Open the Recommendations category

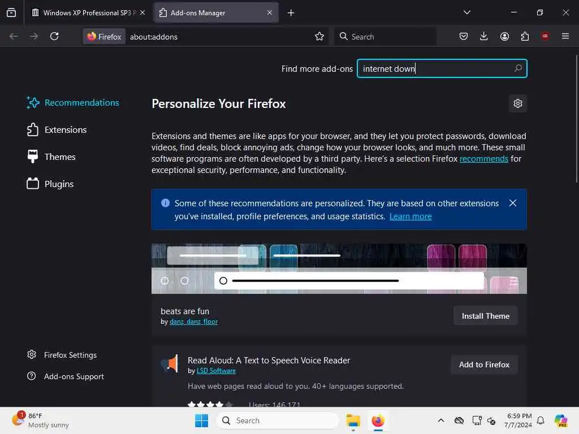click(73, 103)
